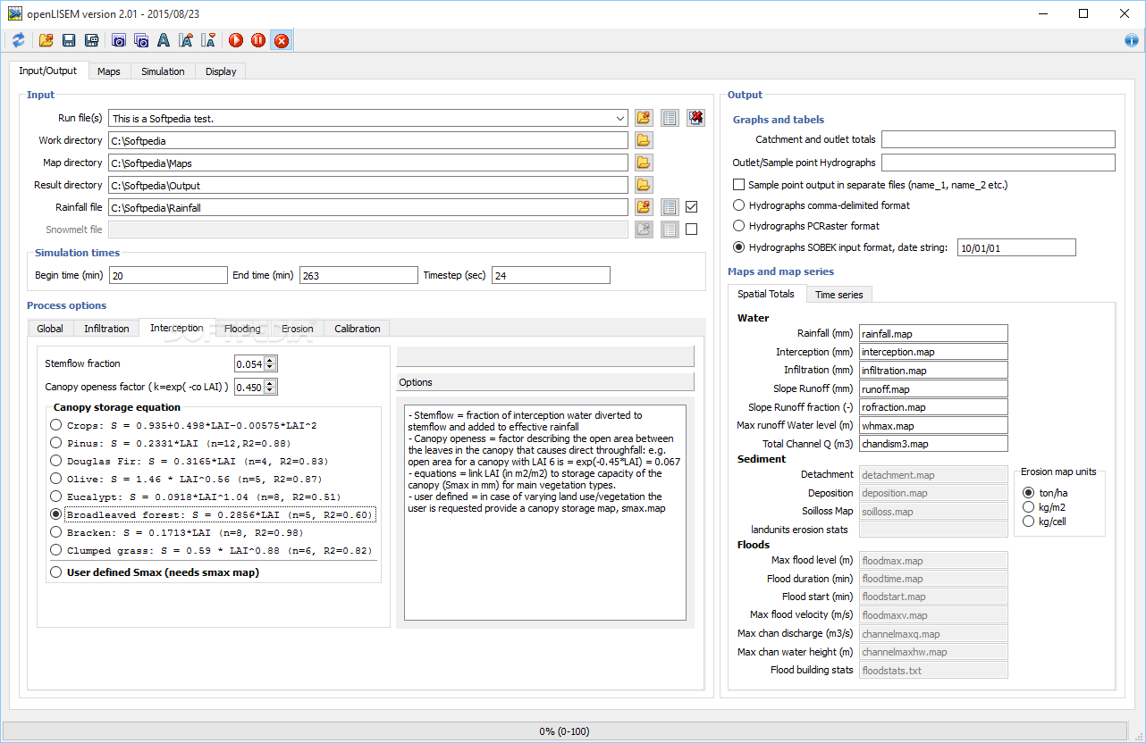
Task: Open the Time series maps tab
Action: [x=838, y=295]
